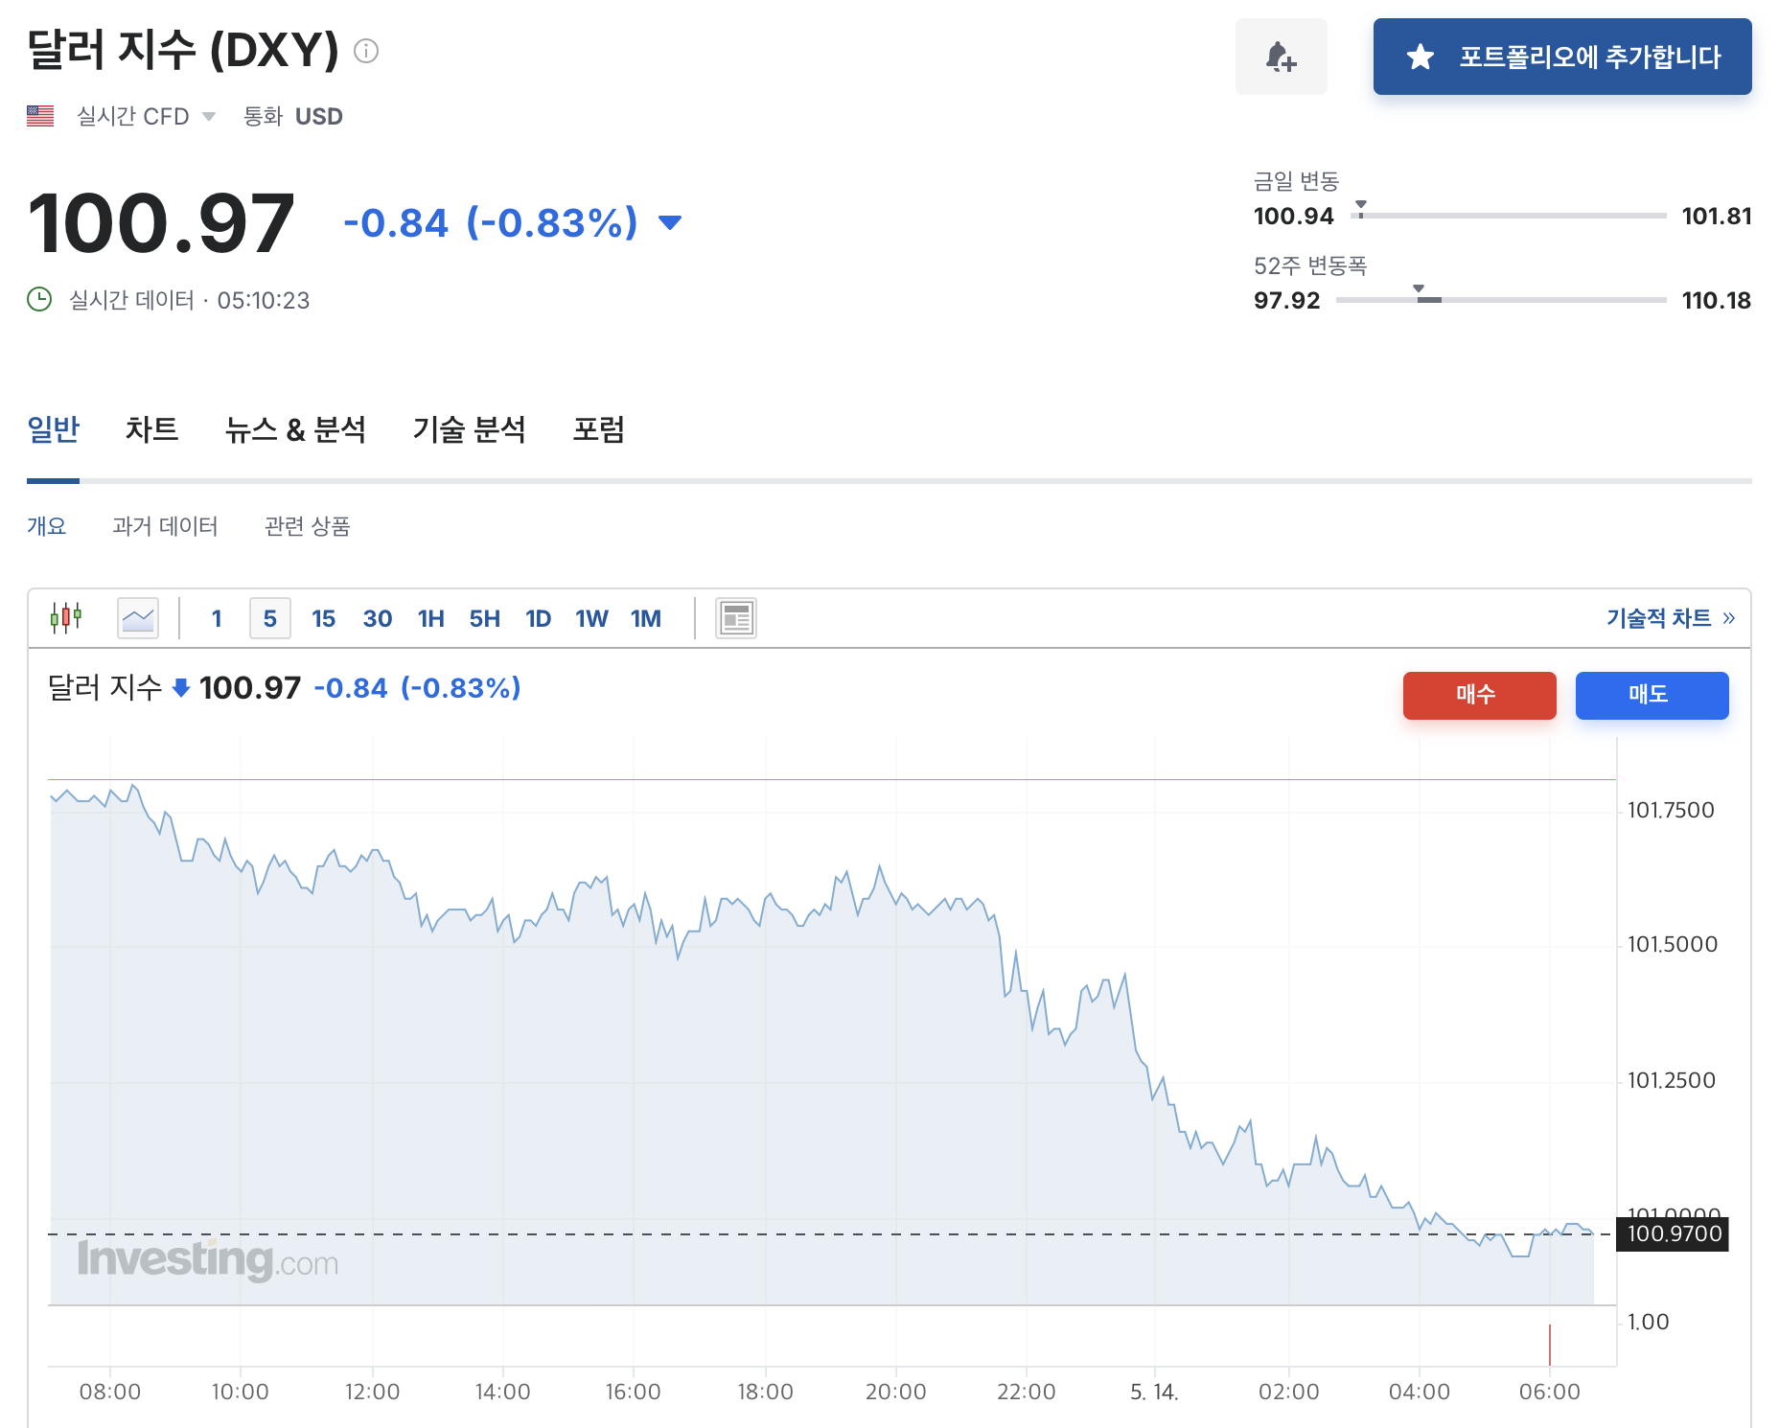Select the 1D interval
The height and width of the screenshot is (1428, 1779).
tap(539, 618)
